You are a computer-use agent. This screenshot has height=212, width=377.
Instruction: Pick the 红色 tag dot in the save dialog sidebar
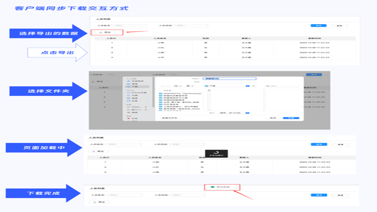(128, 118)
